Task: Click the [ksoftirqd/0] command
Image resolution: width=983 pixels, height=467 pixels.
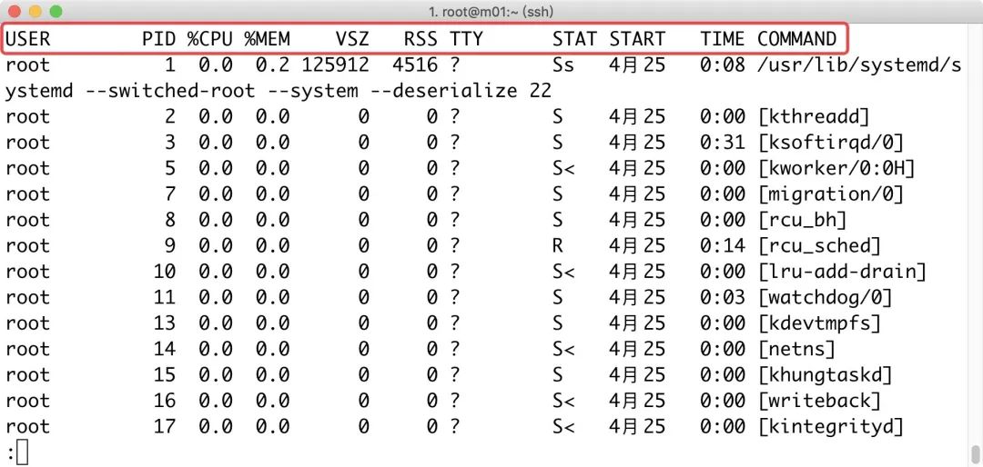Action: tap(831, 142)
